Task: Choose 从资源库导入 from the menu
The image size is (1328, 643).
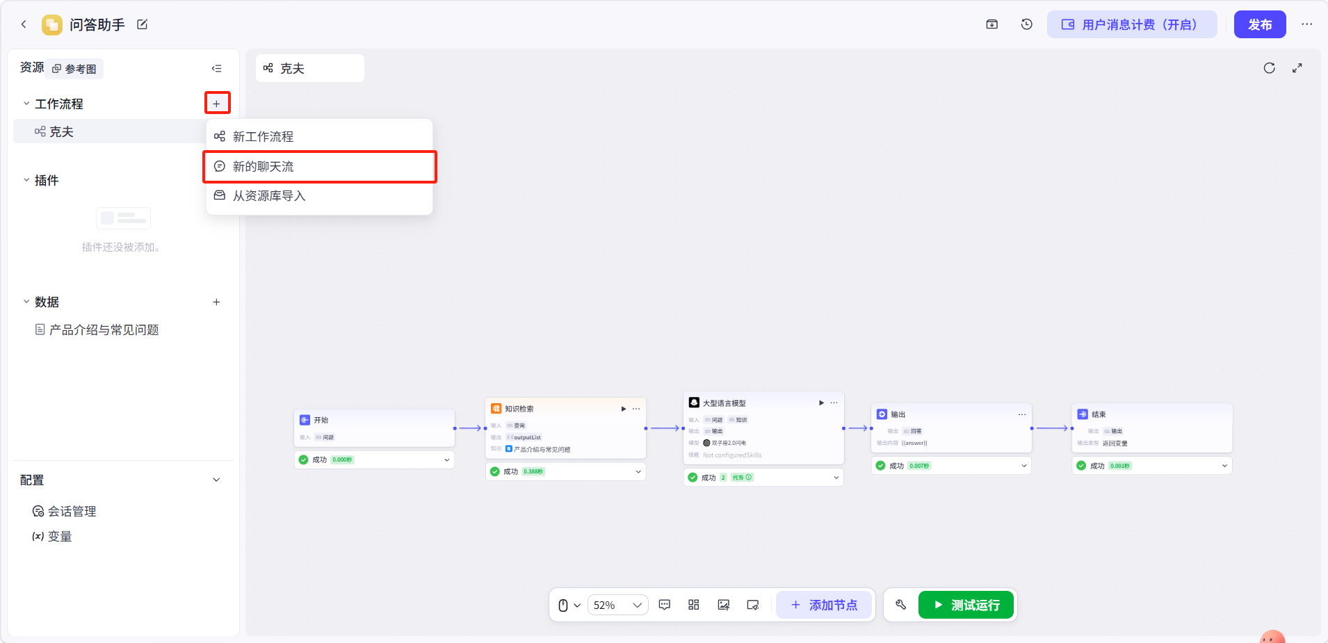Action: pyautogui.click(x=319, y=196)
